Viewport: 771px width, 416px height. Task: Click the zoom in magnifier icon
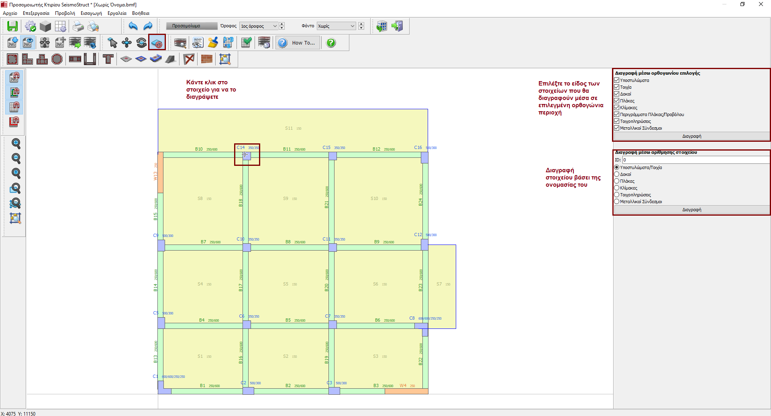16,143
